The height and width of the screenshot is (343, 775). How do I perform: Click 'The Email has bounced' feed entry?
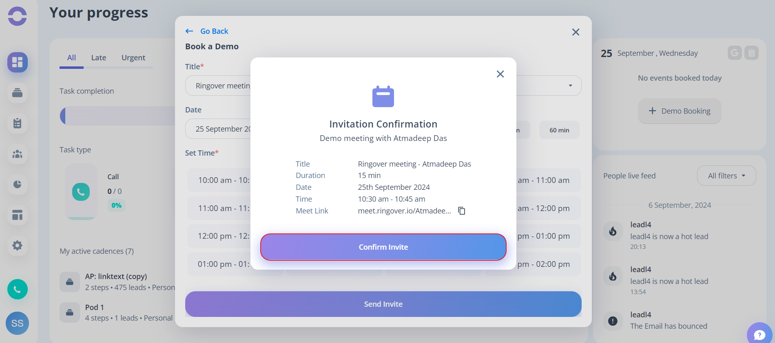669,326
